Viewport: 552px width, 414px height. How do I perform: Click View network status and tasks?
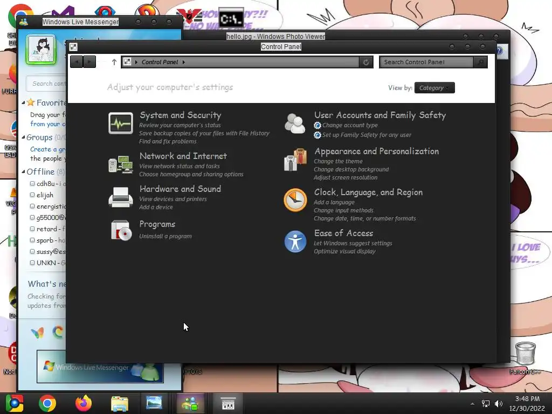pos(179,166)
